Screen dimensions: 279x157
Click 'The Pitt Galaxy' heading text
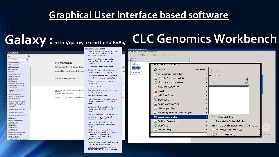pos(63,63)
